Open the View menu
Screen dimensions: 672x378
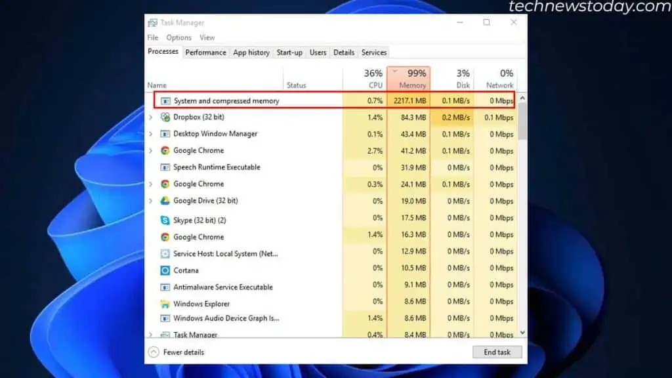click(x=207, y=37)
